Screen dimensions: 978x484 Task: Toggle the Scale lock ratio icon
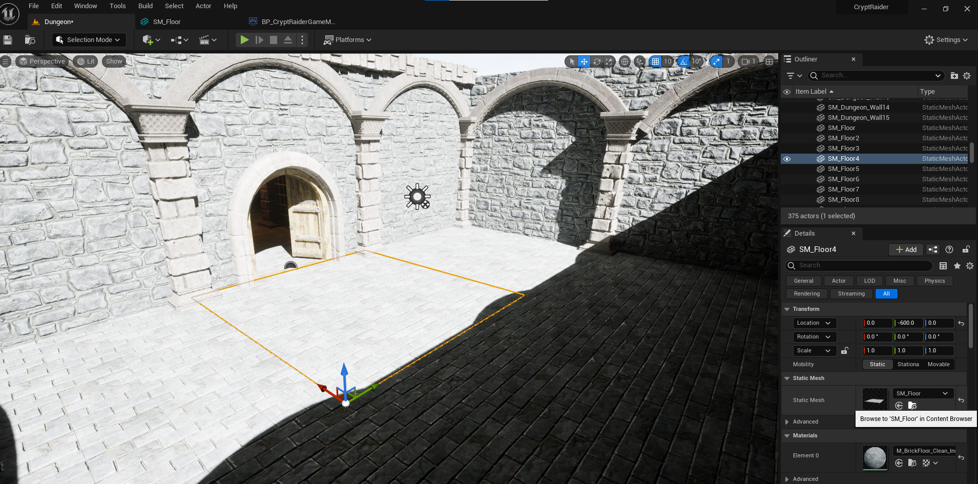845,351
